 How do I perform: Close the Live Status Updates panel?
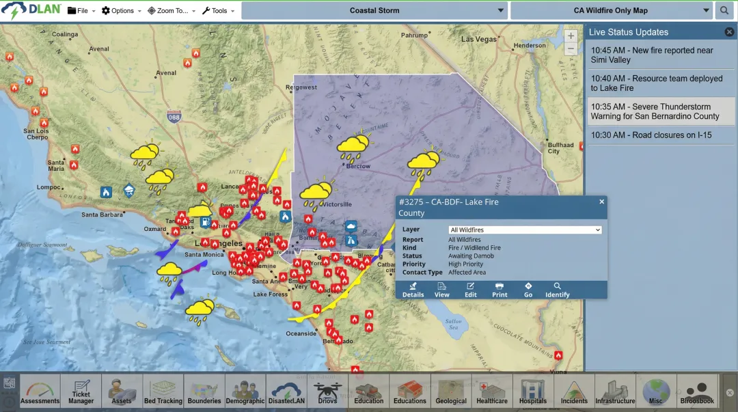point(729,32)
